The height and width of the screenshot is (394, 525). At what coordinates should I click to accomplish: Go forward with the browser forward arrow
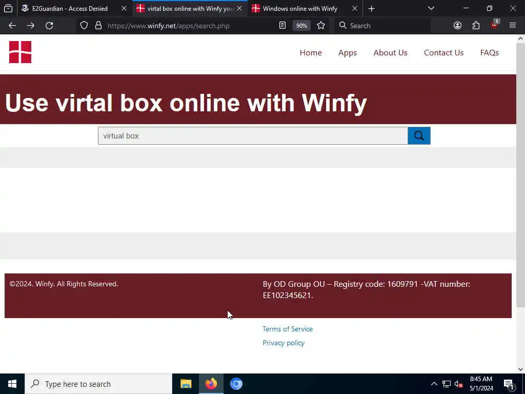coord(31,26)
